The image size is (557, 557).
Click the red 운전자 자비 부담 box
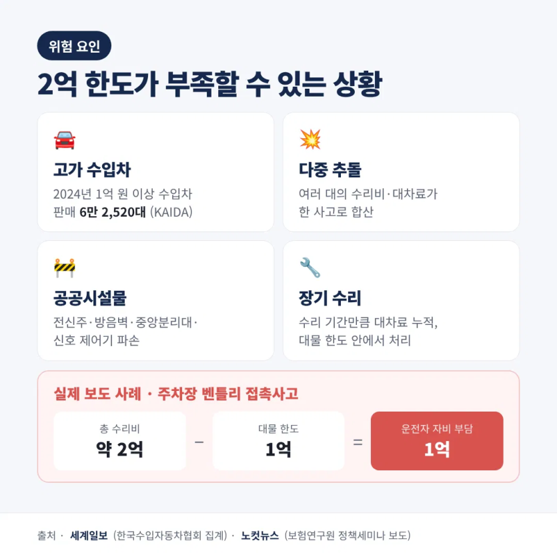tap(437, 441)
